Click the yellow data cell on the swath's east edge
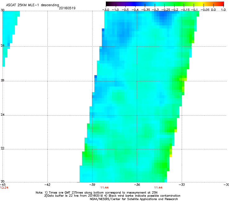This screenshot has width=229, height=201. [x=171, y=156]
